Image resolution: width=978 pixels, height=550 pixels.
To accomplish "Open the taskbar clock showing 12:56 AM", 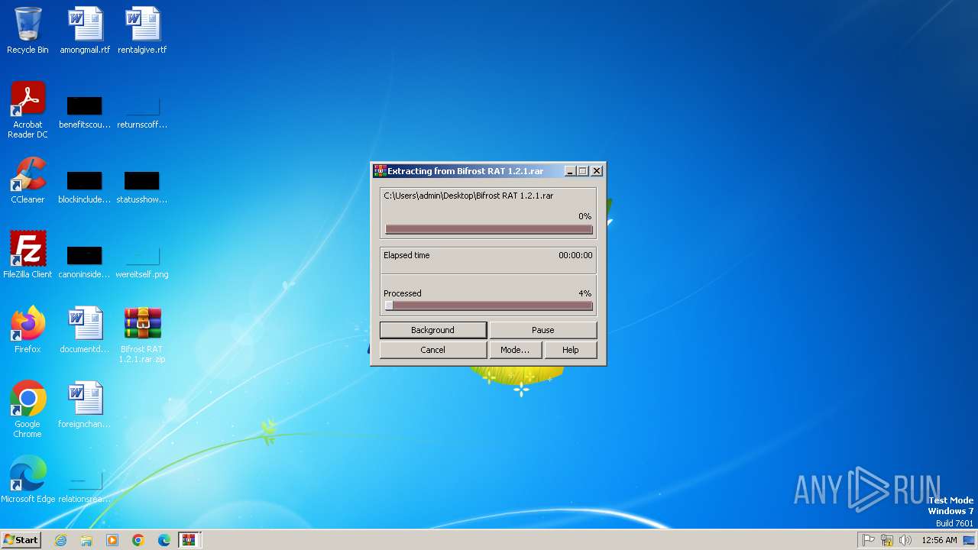I will [x=939, y=540].
